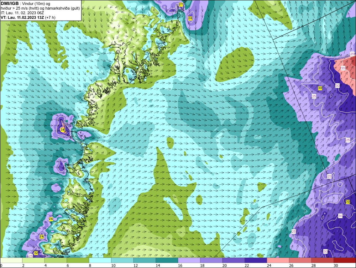Select the 14–16 m/s dark teal legend swatch

(167, 260)
